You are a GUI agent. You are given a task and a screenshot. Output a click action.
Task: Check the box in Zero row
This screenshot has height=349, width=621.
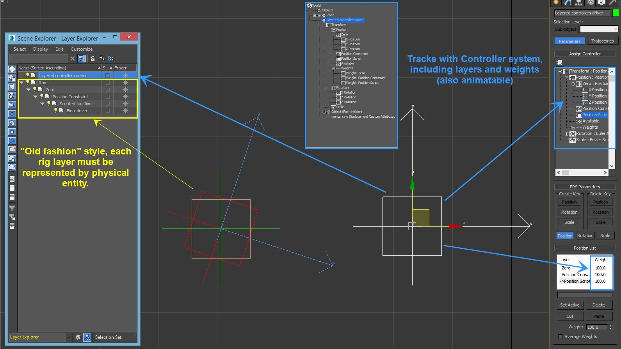click(108, 90)
